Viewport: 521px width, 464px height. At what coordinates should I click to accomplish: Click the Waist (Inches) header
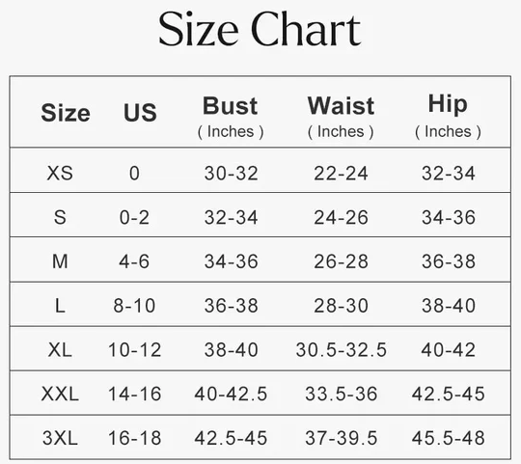pos(341,117)
